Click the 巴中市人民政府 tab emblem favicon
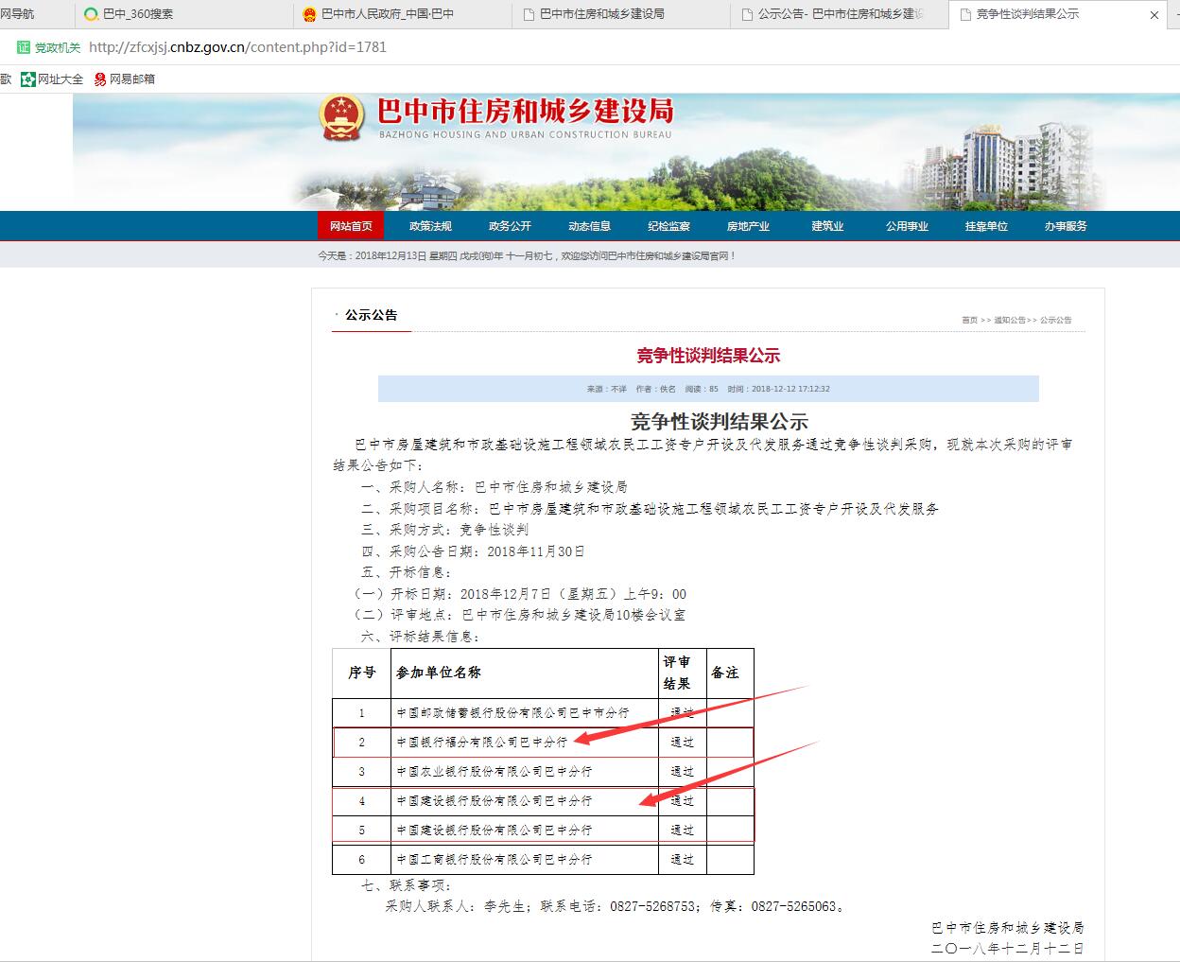This screenshot has width=1180, height=962. click(x=309, y=14)
